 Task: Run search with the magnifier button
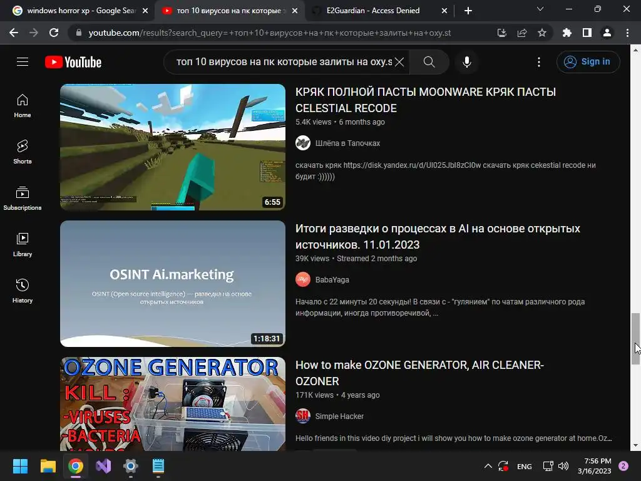tap(429, 62)
